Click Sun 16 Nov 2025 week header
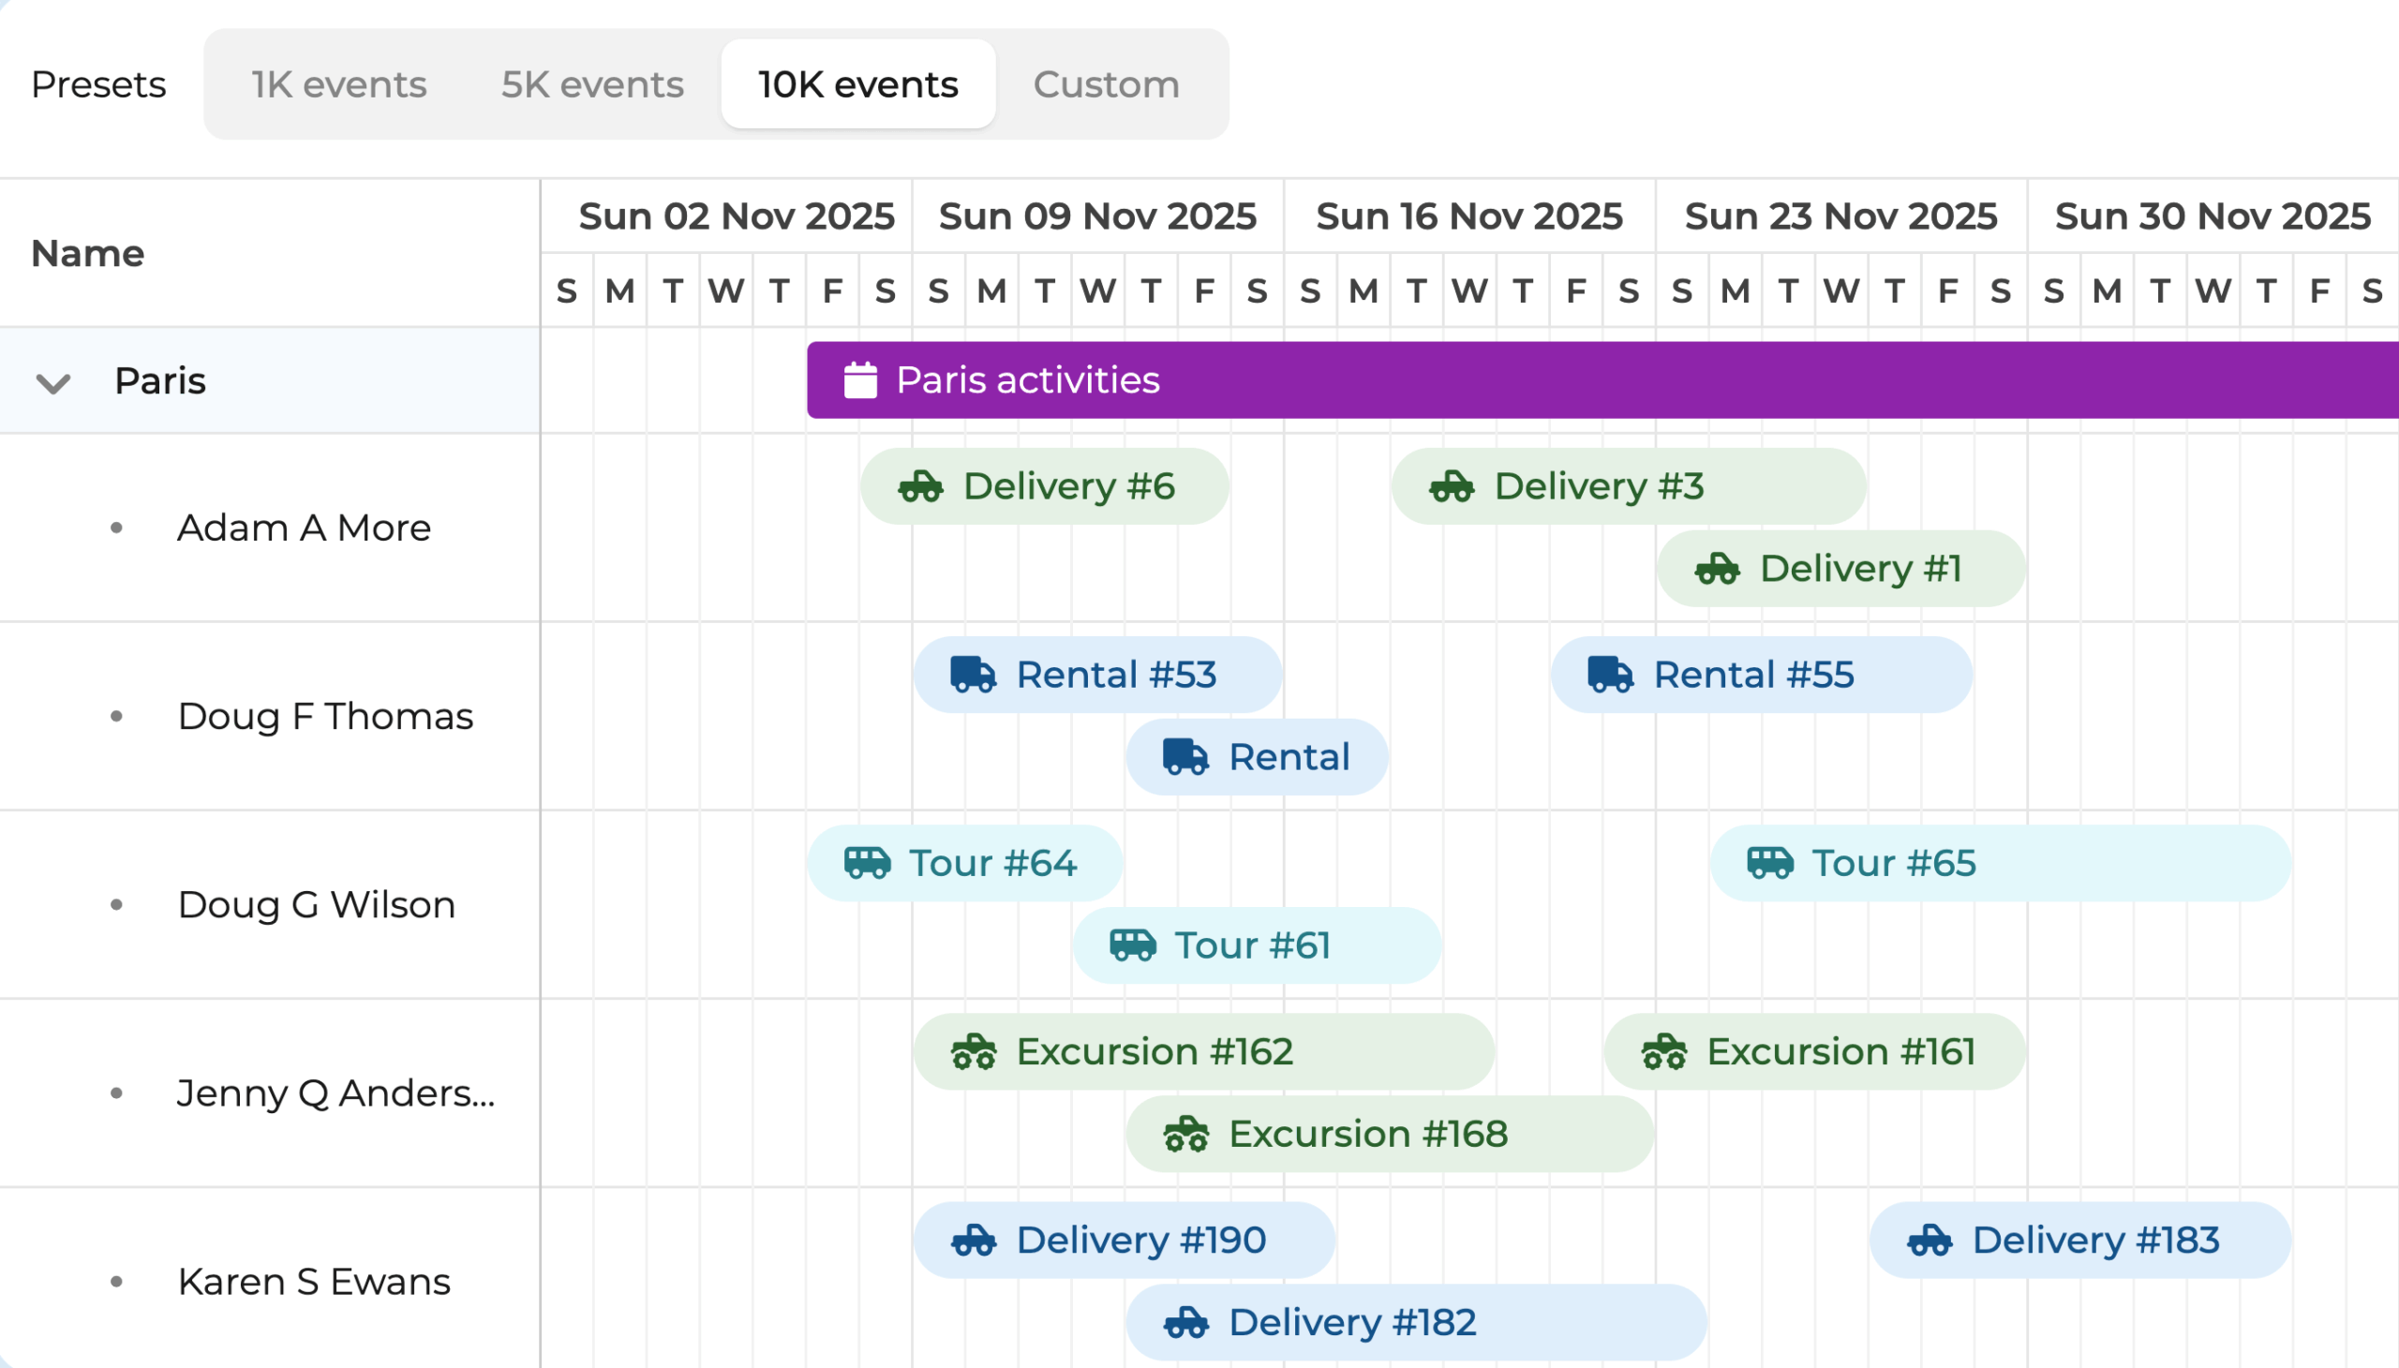Viewport: 2399px width, 1368px height. click(x=1468, y=217)
